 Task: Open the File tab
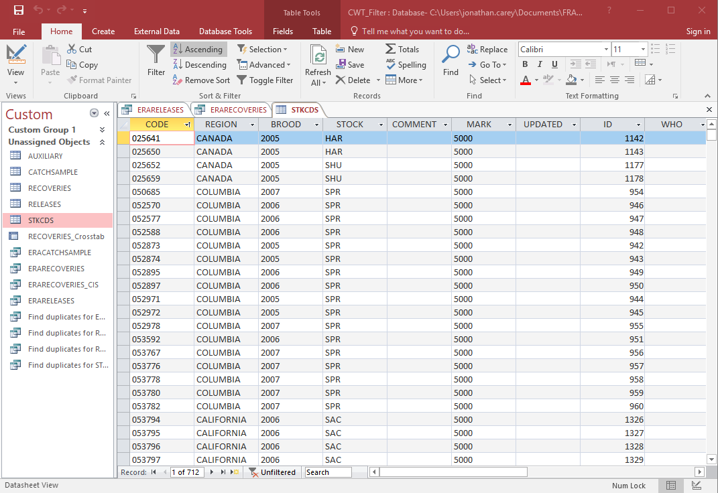[19, 31]
